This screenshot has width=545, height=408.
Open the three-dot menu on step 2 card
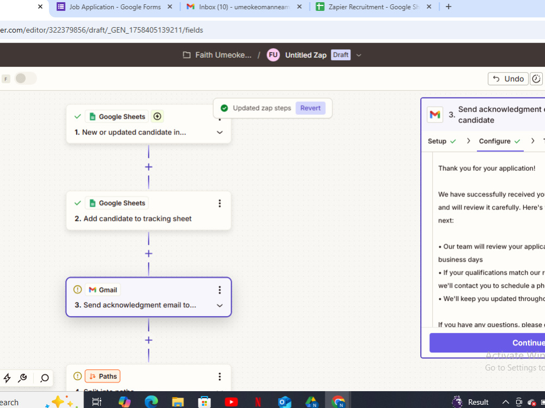point(220,203)
